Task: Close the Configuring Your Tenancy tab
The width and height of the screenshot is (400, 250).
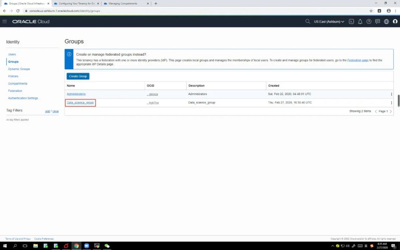Action: (98, 4)
